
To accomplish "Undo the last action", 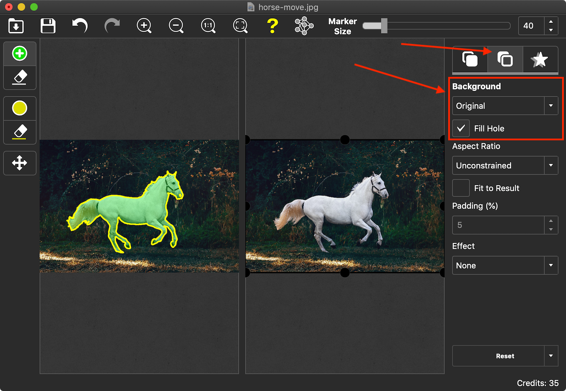I will tap(80, 26).
